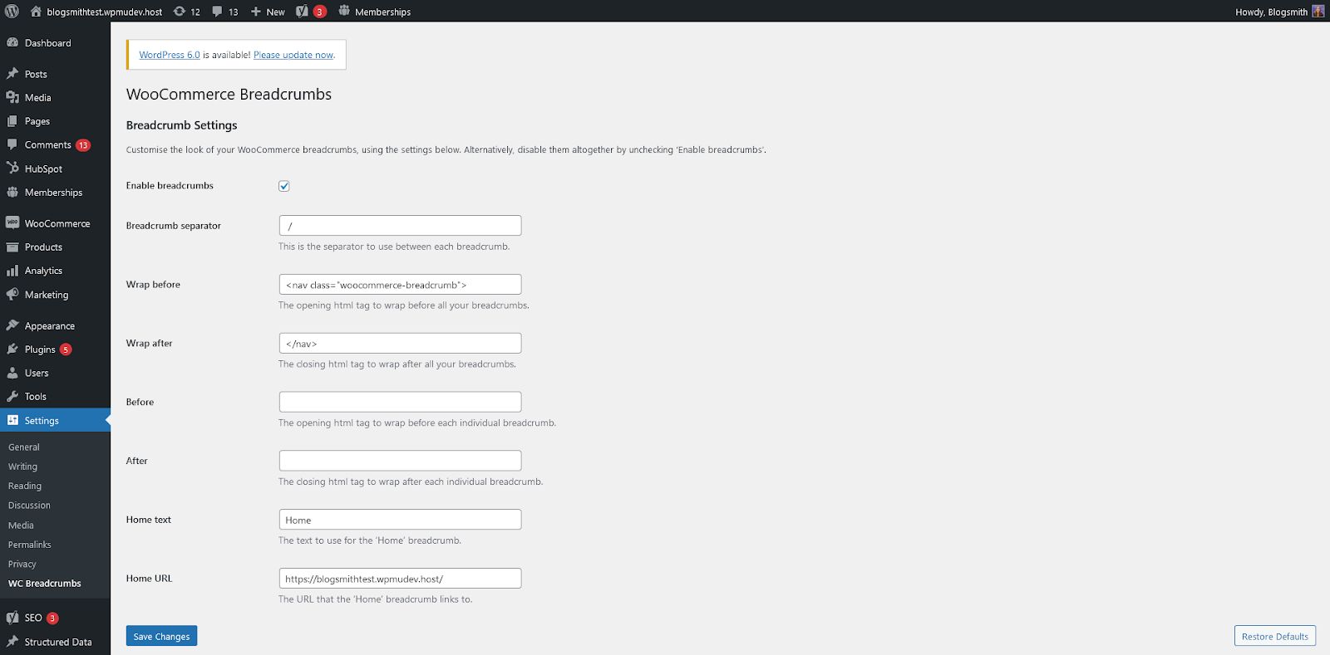Viewport: 1330px width, 655px height.
Task: Click the empty Before input field
Action: (x=400, y=402)
